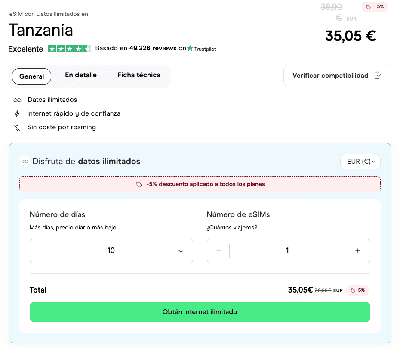This screenshot has height=348, width=400.
Task: Open the Ficha técnica tab
Action: click(x=138, y=75)
